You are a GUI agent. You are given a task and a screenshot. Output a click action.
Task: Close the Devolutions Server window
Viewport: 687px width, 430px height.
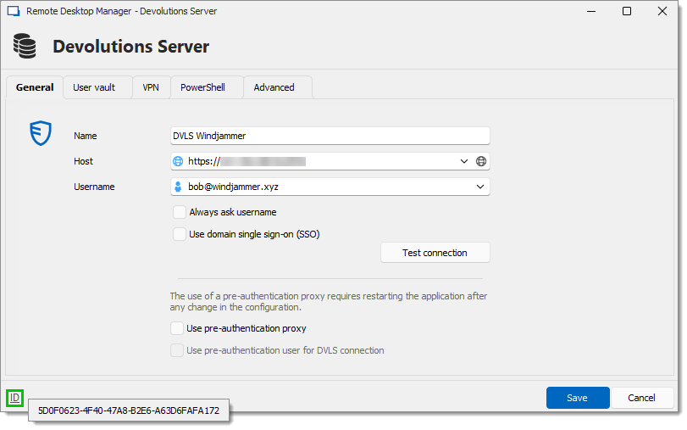point(662,11)
